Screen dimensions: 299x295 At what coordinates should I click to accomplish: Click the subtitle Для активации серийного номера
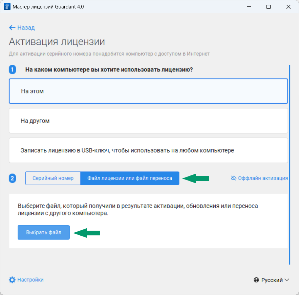click(x=109, y=54)
